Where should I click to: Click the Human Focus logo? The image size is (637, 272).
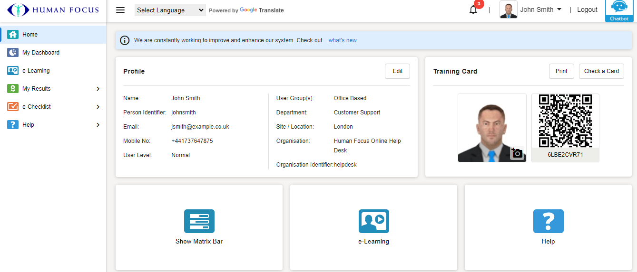coord(53,10)
